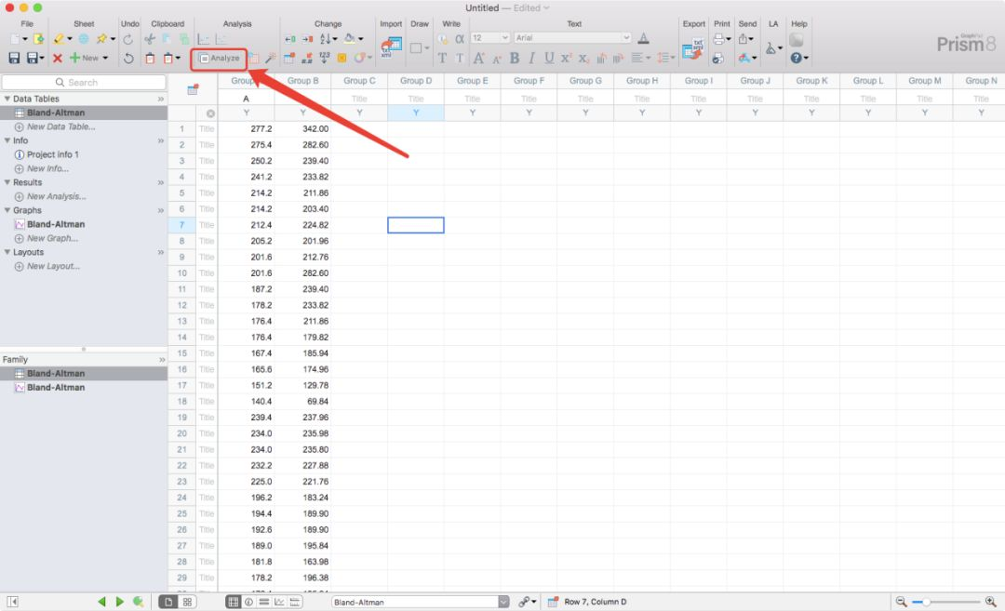
Task: Insert Greek character using the alpha icon
Action: click(460, 37)
